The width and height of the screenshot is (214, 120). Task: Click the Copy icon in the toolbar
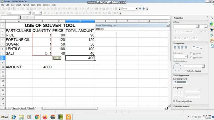pyautogui.click(x=52, y=9)
